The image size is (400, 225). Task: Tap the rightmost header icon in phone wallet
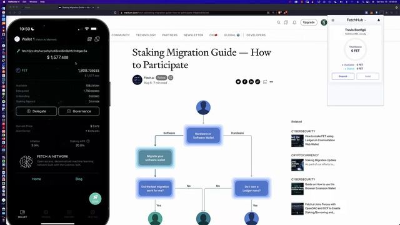tap(97, 39)
